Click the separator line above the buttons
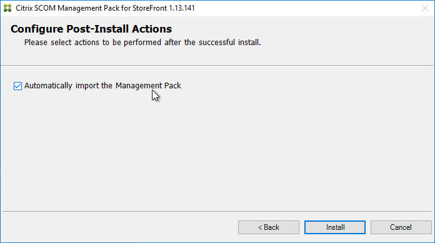Image resolution: width=435 pixels, height=243 pixels. click(x=217, y=211)
